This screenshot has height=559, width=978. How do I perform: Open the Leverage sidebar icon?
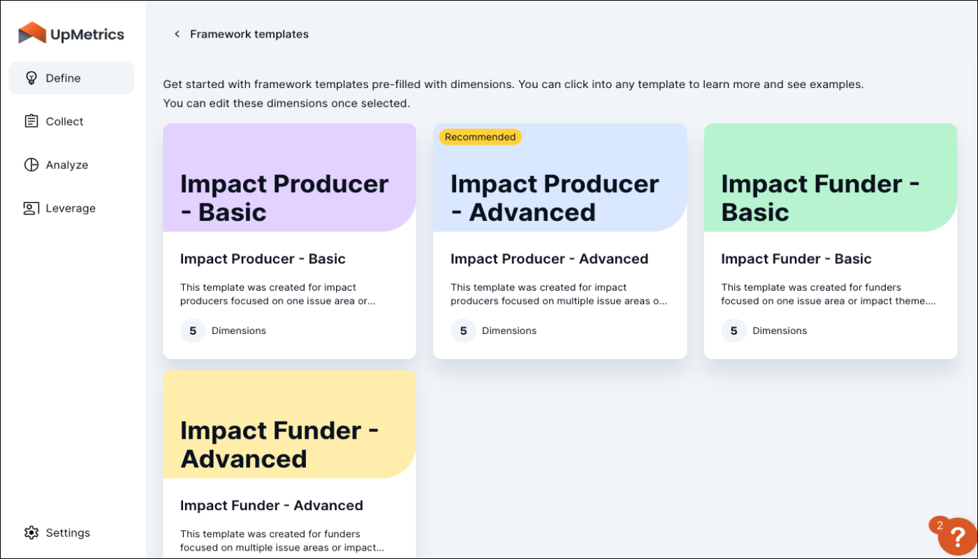[31, 208]
